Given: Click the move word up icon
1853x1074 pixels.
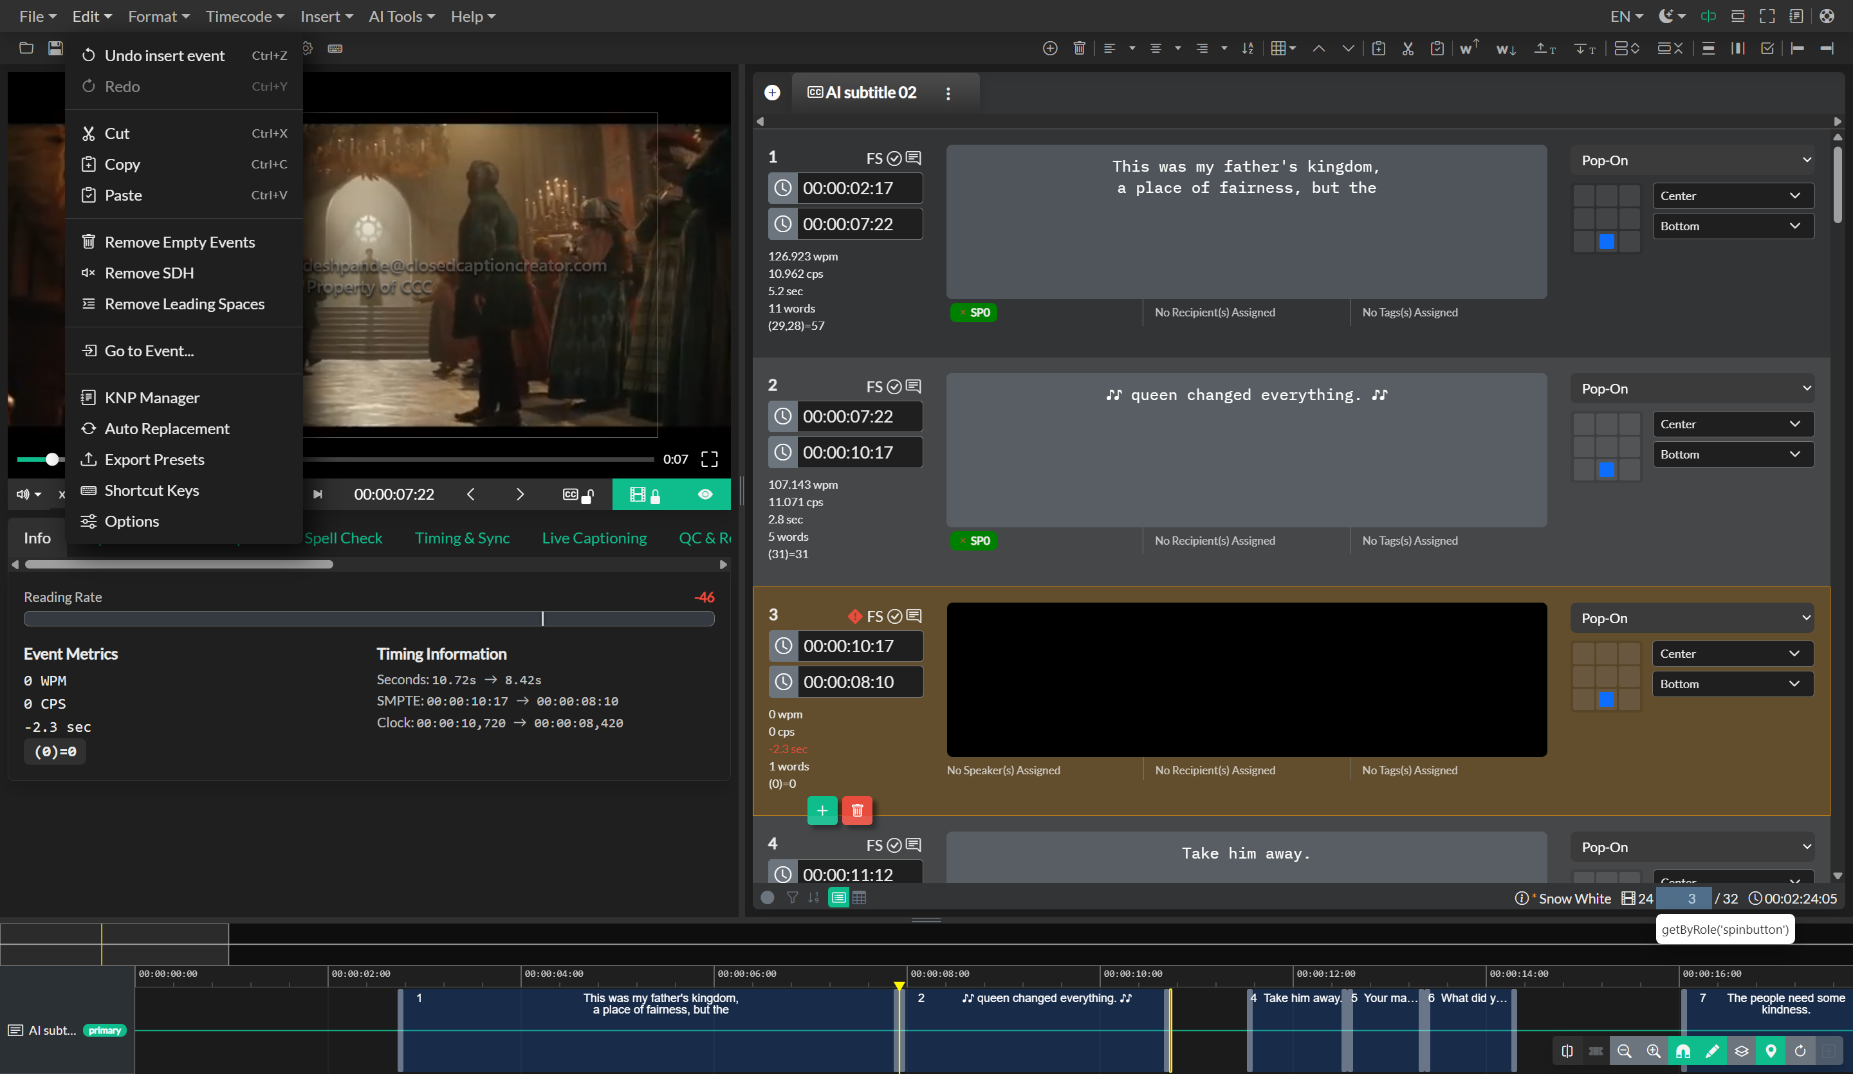Looking at the screenshot, I should pyautogui.click(x=1468, y=48).
